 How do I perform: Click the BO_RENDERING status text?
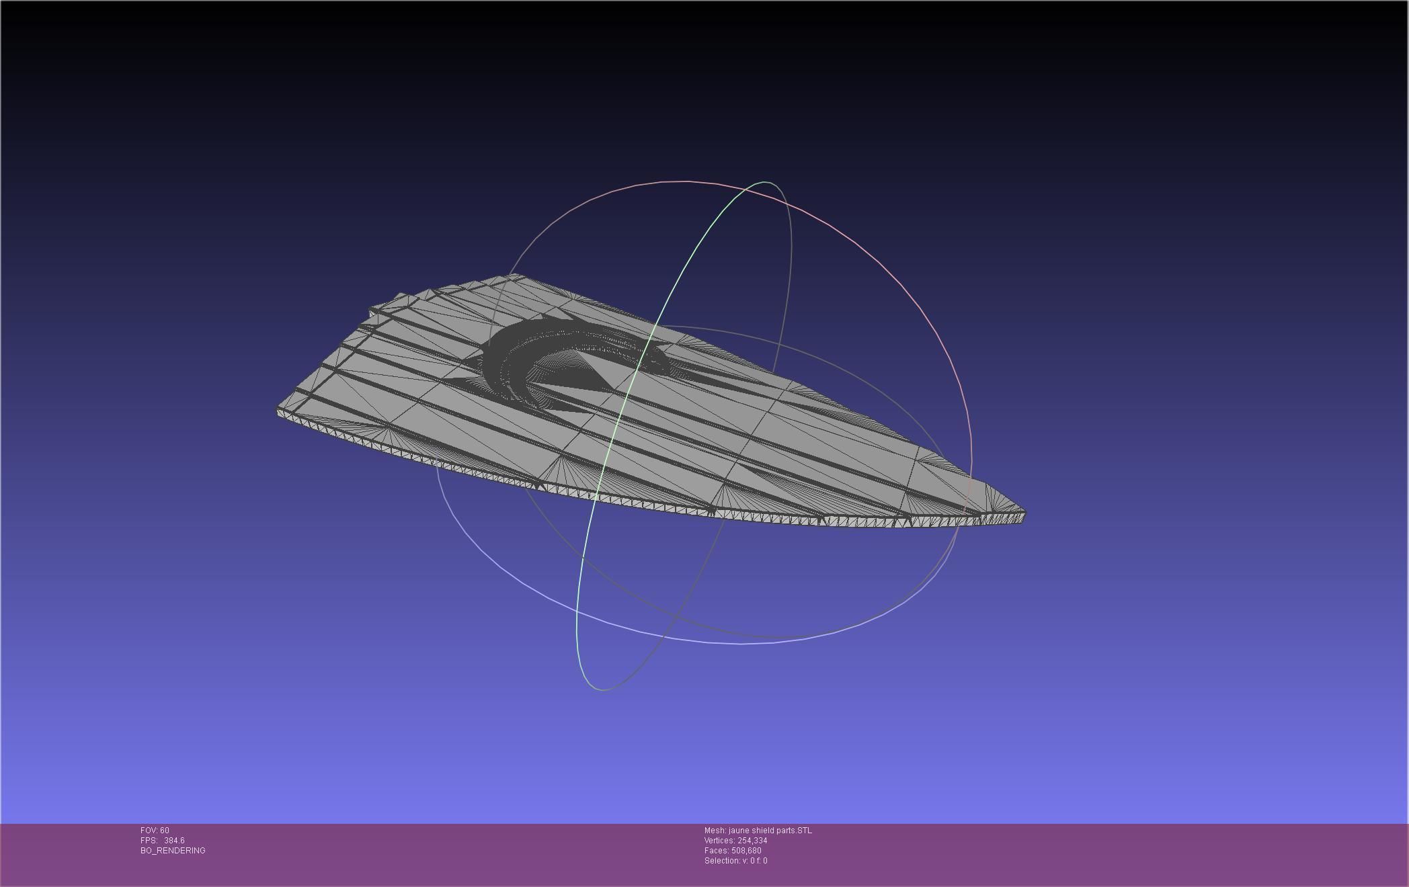pos(173,851)
